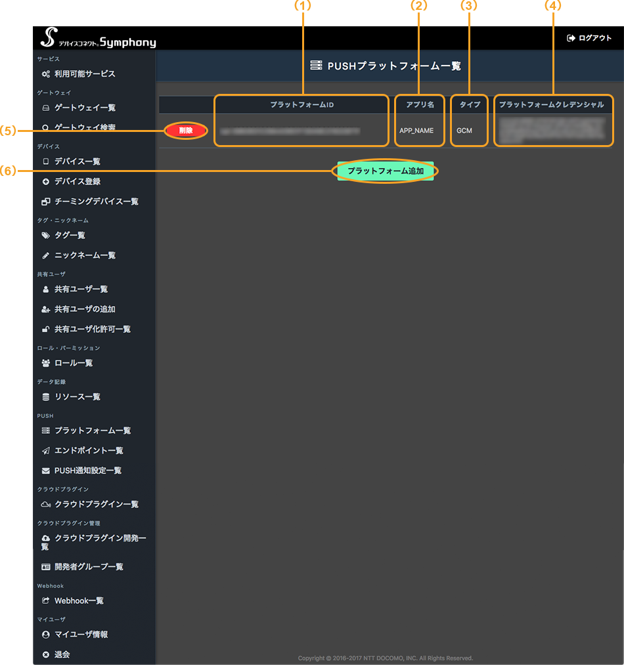Open クラウドプラグイン一覧 page
This screenshot has width=624, height=665.
pos(97,504)
